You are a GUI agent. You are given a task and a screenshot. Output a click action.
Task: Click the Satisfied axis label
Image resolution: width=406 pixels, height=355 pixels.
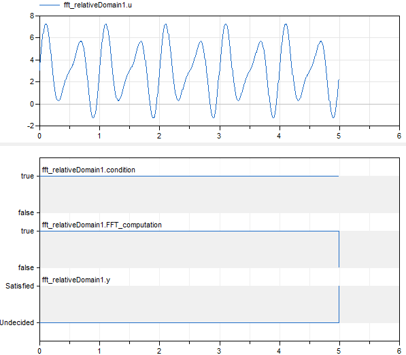click(20, 286)
